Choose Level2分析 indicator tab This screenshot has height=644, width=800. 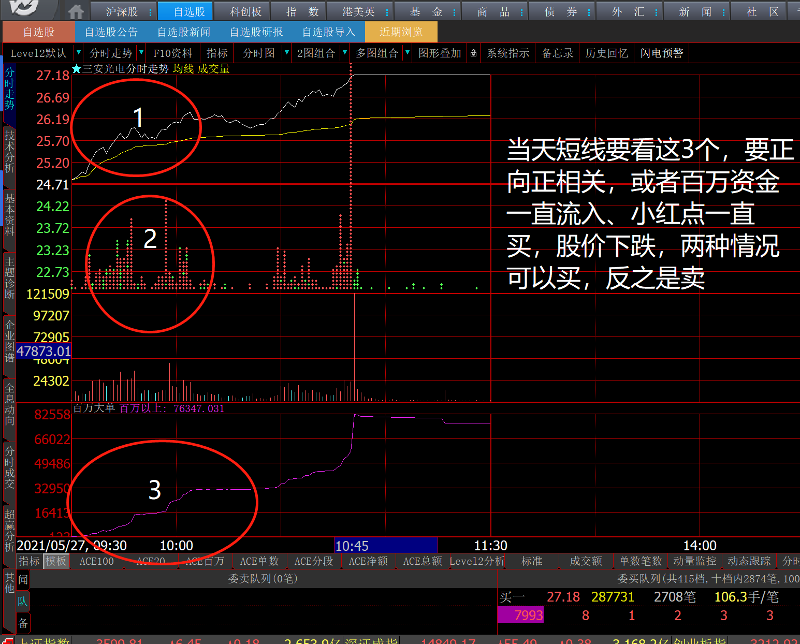click(x=477, y=561)
